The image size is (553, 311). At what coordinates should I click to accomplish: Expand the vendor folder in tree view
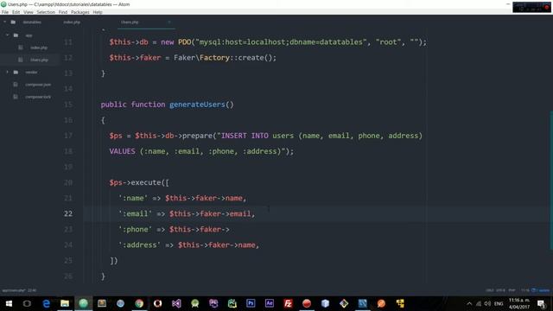(x=8, y=73)
